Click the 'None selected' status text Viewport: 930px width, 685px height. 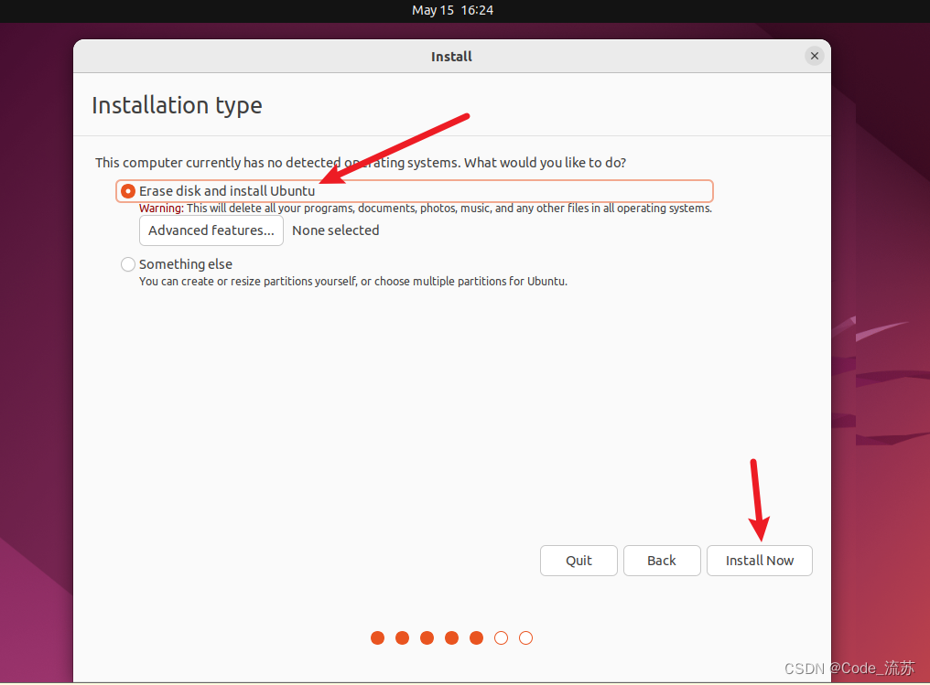click(336, 230)
